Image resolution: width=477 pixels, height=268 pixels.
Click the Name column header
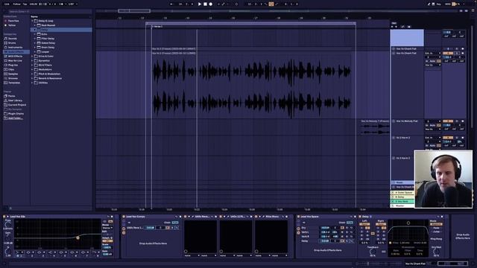tap(34, 16)
